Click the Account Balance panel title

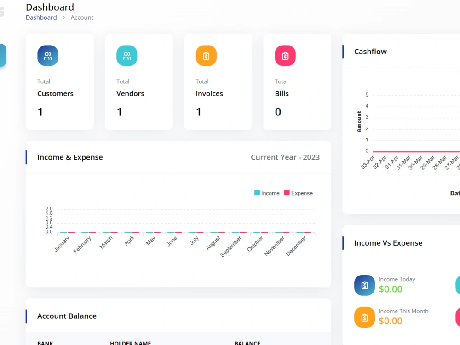[67, 316]
